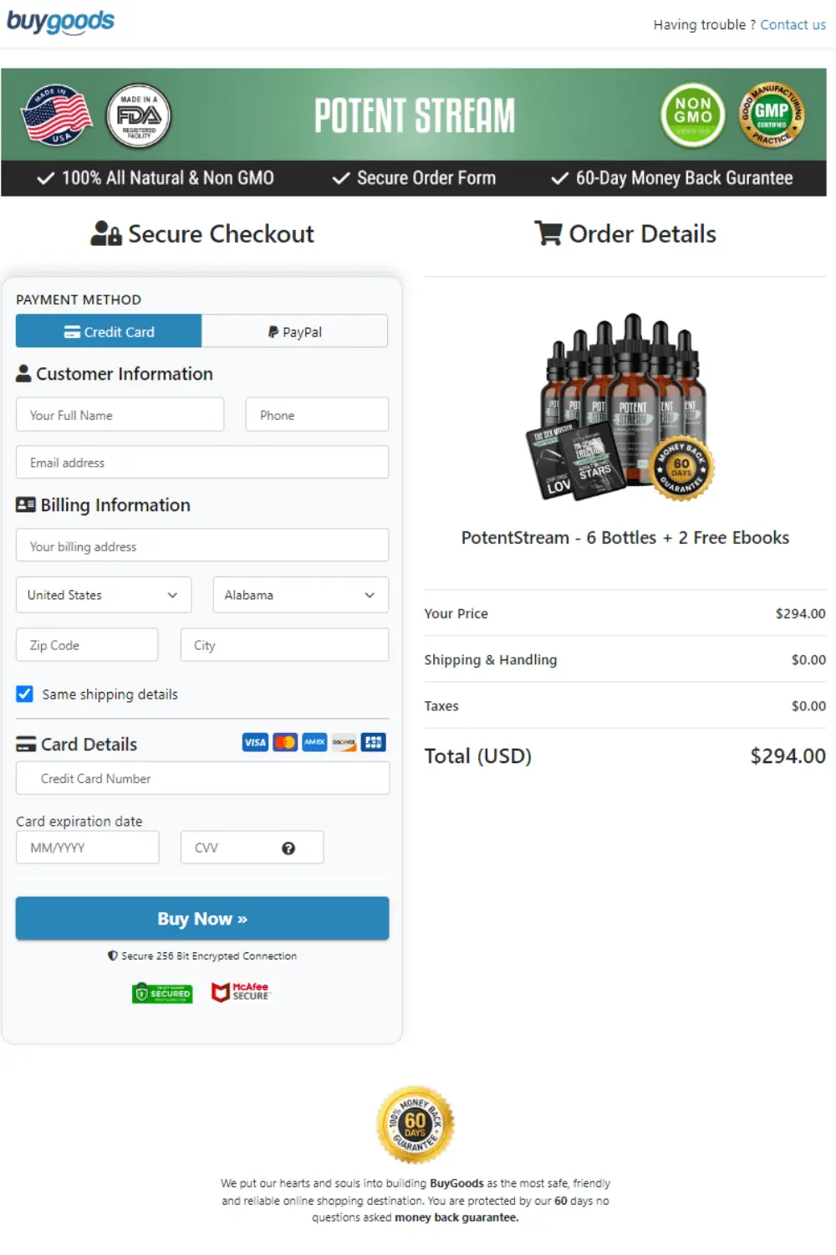Image resolution: width=836 pixels, height=1255 pixels.
Task: Click the Email address input field
Action: (x=201, y=462)
